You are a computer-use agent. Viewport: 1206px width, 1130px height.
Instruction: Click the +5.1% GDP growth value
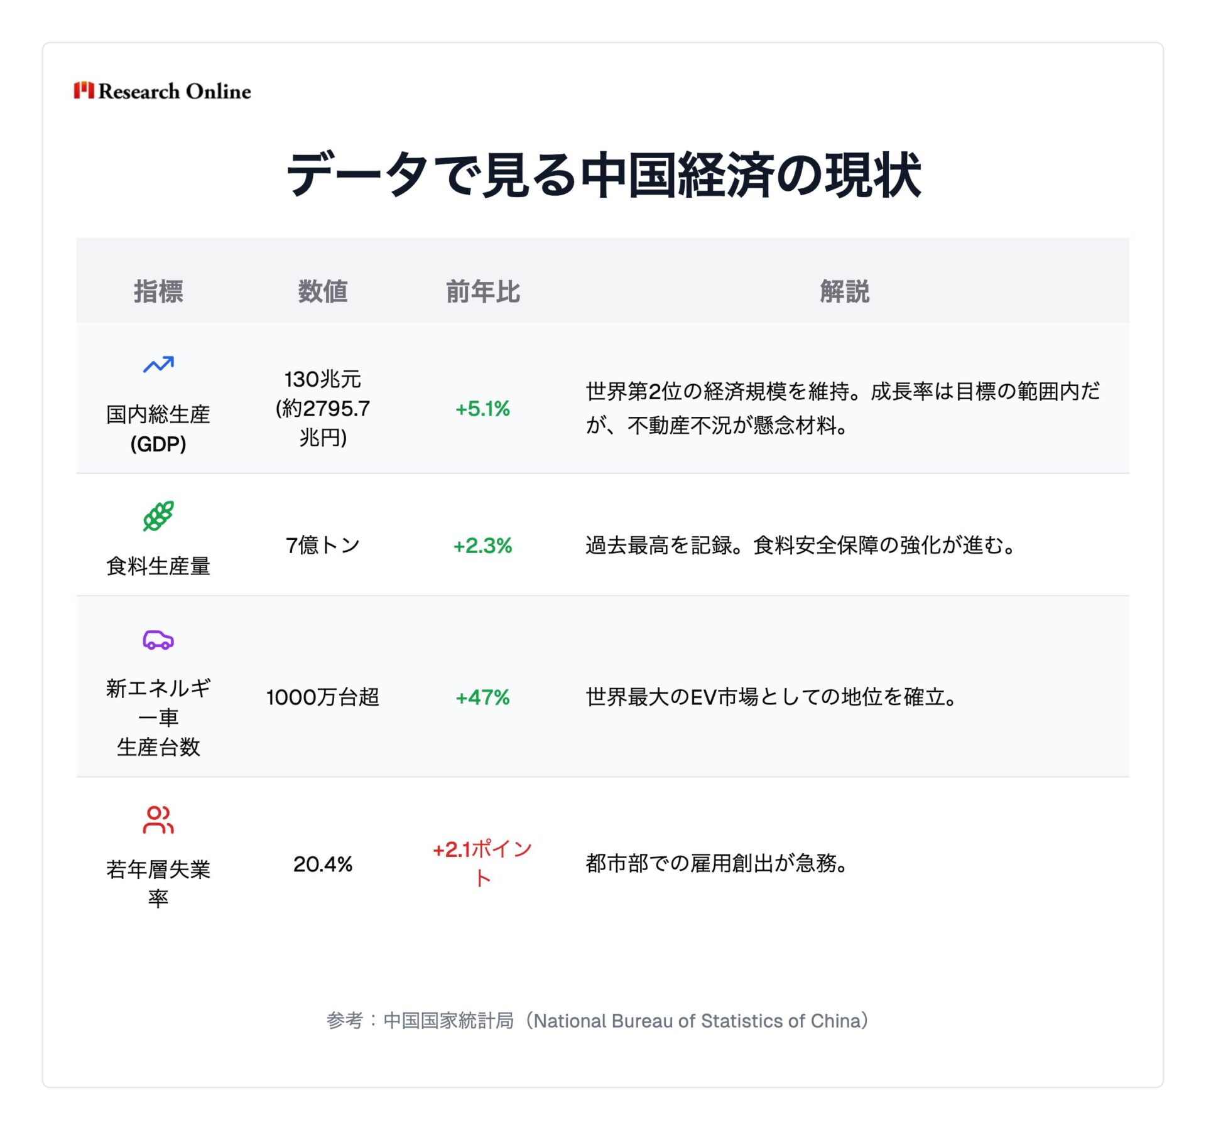point(482,409)
